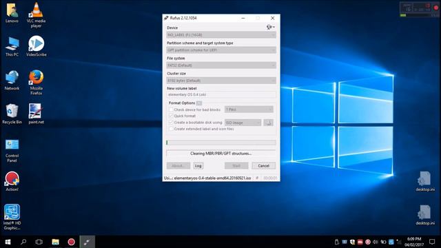Open File Explorer from taskbar
441x248 pixels.
coord(55,242)
